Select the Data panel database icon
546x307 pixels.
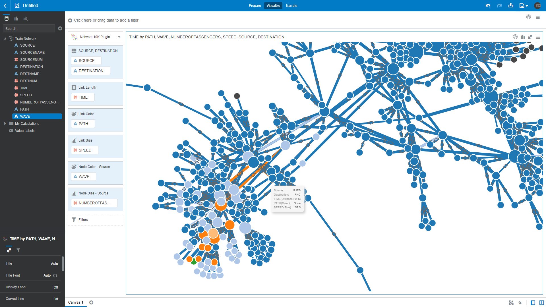[6, 18]
